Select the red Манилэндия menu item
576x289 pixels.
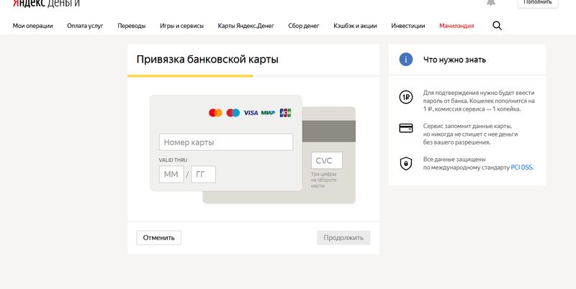456,26
